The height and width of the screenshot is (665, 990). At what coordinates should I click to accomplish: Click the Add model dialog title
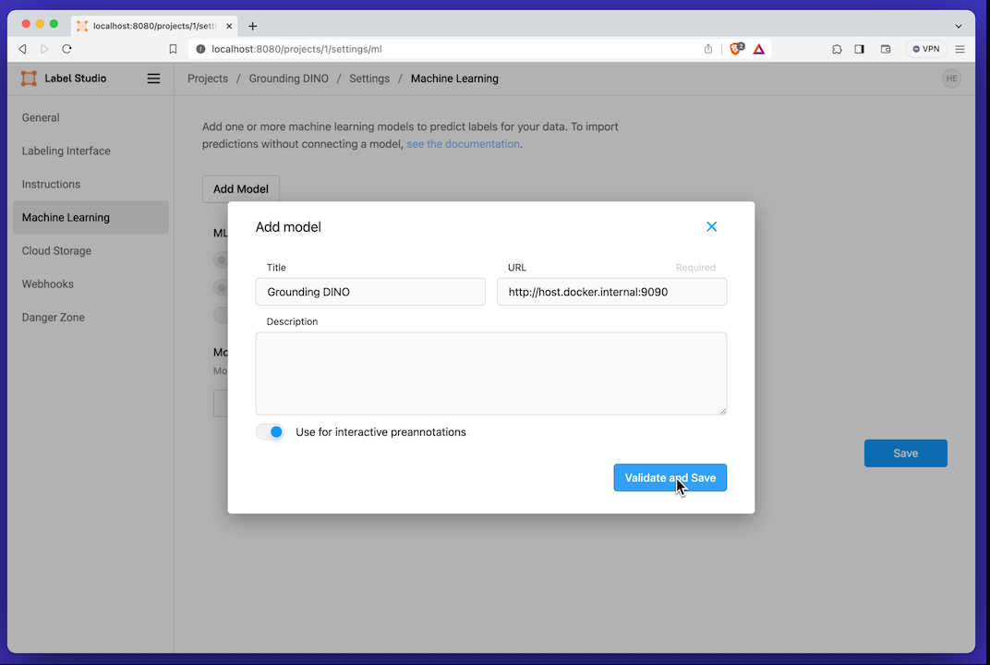(x=288, y=227)
